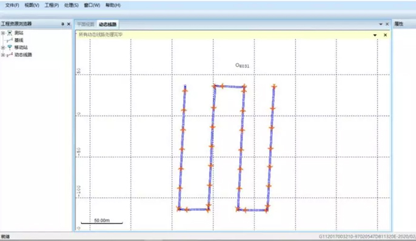416x241 pixels.
Task: Click the 动态线路 route icon in tree
Action: [10, 55]
